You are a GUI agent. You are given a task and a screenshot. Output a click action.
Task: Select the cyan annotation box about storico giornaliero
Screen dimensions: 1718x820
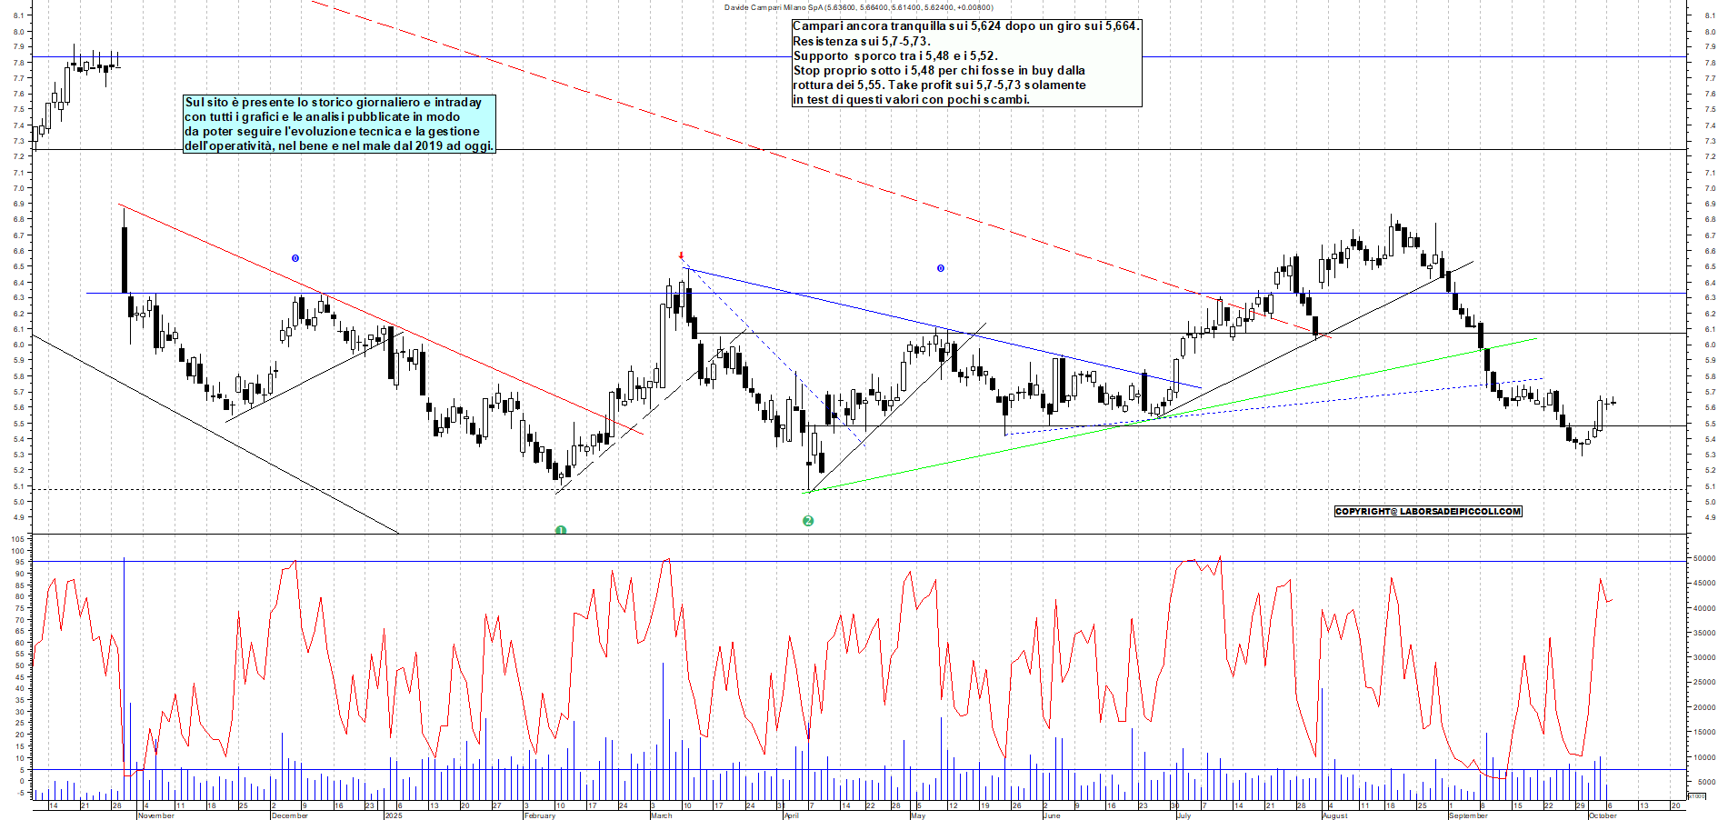[x=339, y=124]
